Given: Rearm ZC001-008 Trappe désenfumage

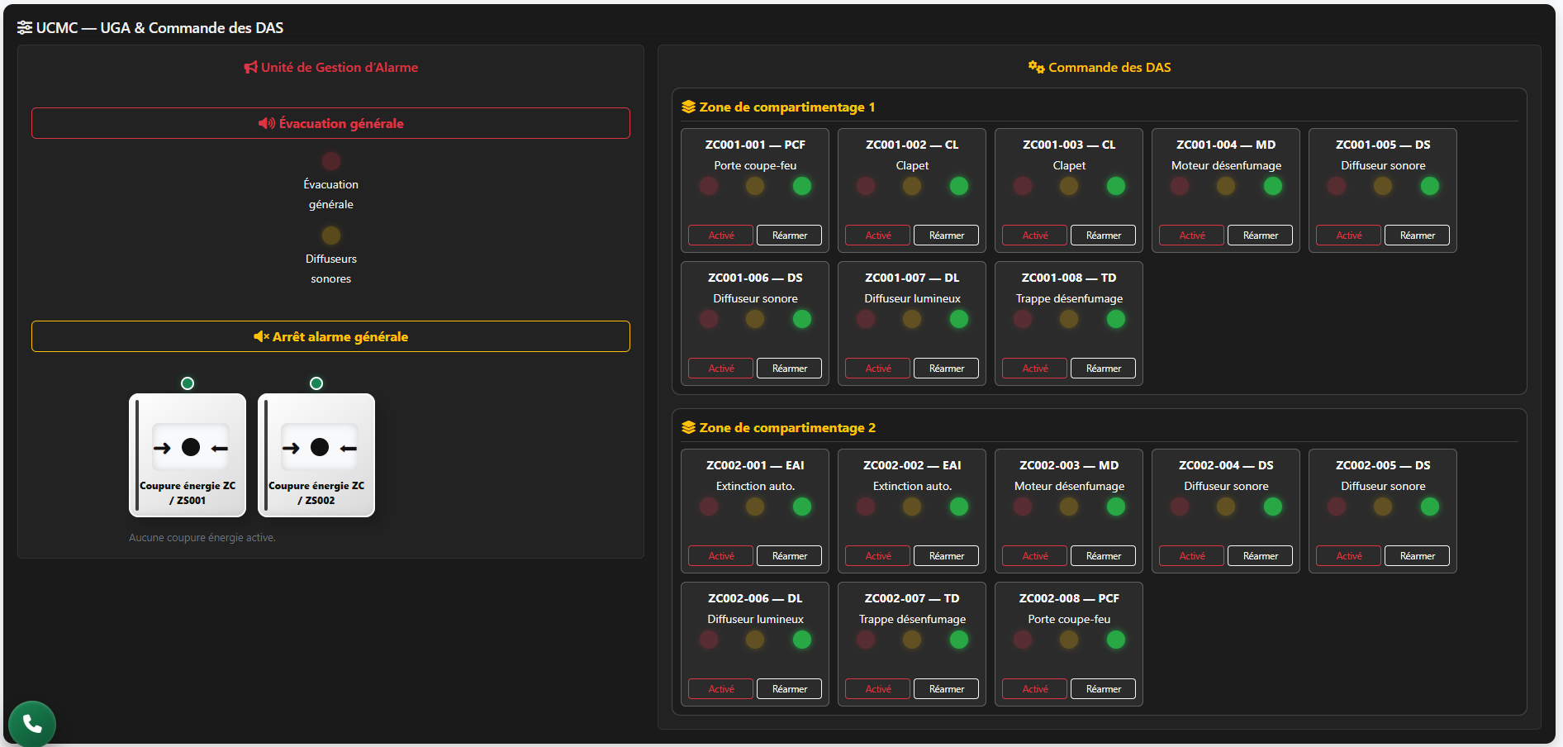Looking at the screenshot, I should point(1104,369).
